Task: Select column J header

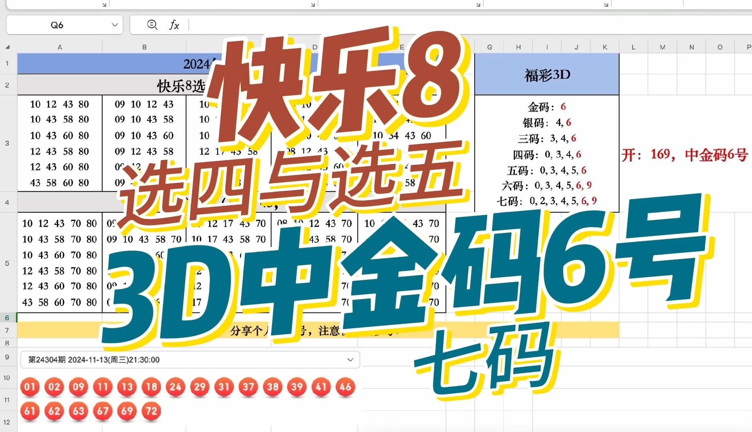Action: [x=576, y=47]
